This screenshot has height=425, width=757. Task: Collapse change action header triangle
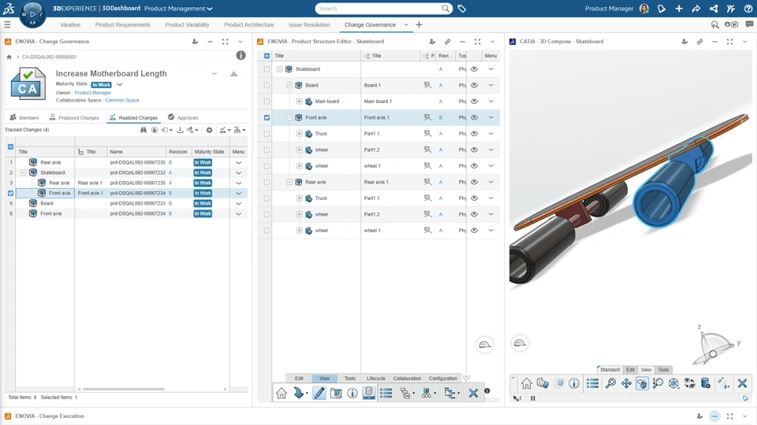[x=233, y=74]
